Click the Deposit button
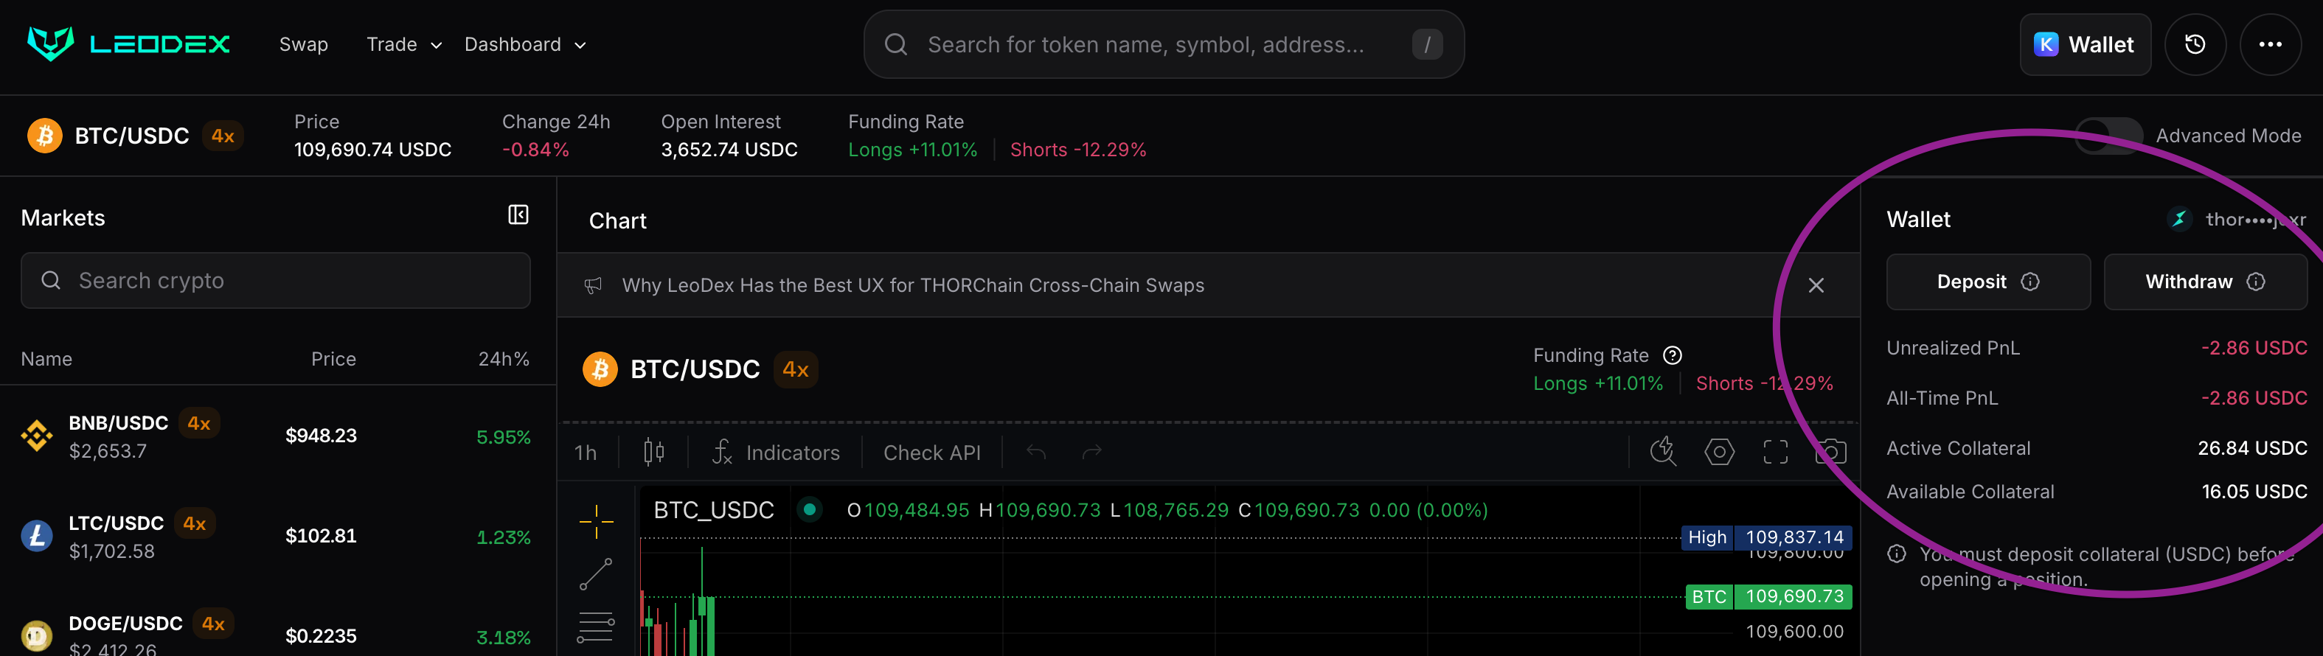The height and width of the screenshot is (656, 2323). 1987,282
